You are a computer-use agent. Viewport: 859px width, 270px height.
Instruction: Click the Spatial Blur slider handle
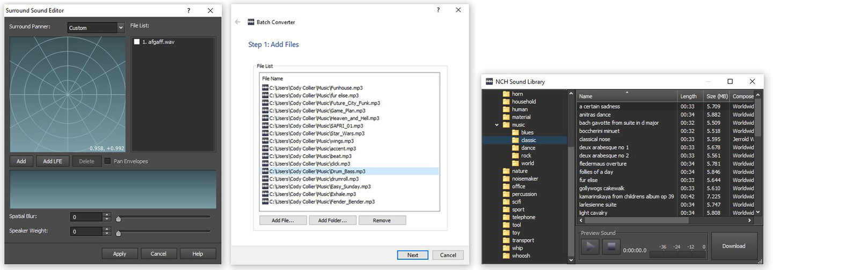point(119,219)
